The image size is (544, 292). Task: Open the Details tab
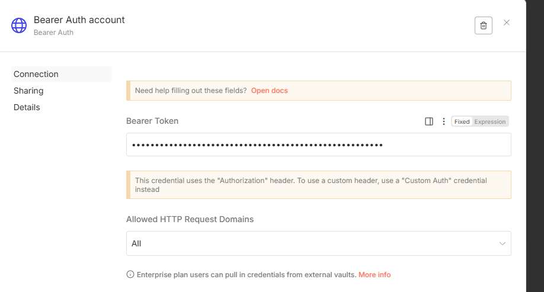point(27,107)
